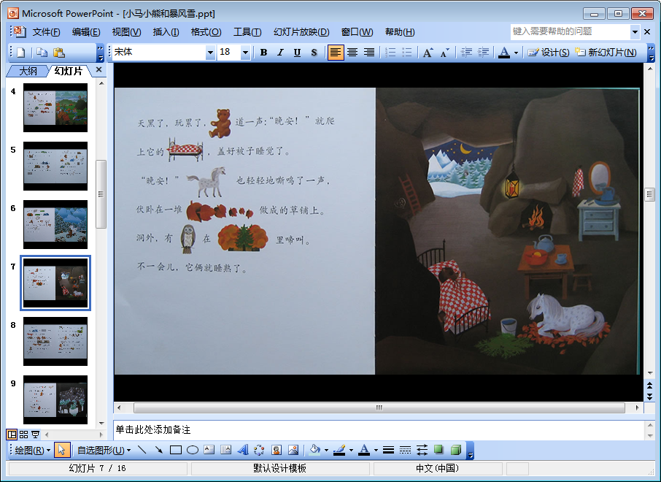Switch to slide sorter view

click(x=23, y=434)
